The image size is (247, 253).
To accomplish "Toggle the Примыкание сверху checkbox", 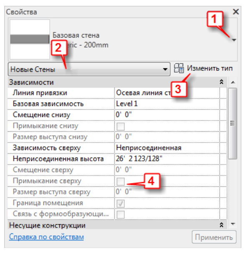I will pyautogui.click(x=121, y=181).
